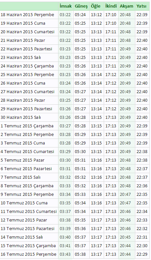Image resolution: width=151 pixels, height=260 pixels.
Task: Select the 30 Haziran 2015 Salı date cell
Action: (x=29, y=117)
